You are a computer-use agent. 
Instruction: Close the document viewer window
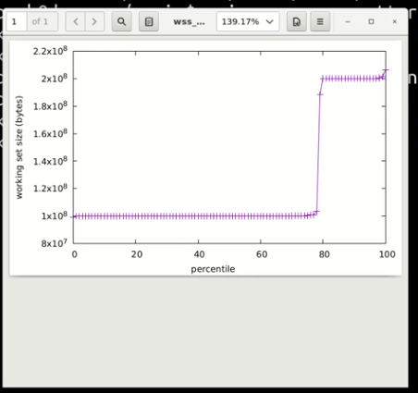395,21
